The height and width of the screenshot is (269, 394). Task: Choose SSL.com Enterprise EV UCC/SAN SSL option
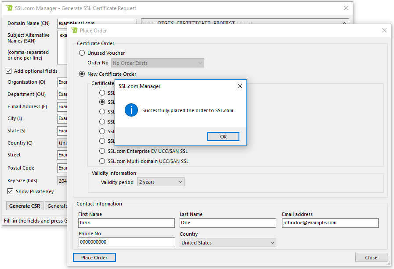(102, 151)
